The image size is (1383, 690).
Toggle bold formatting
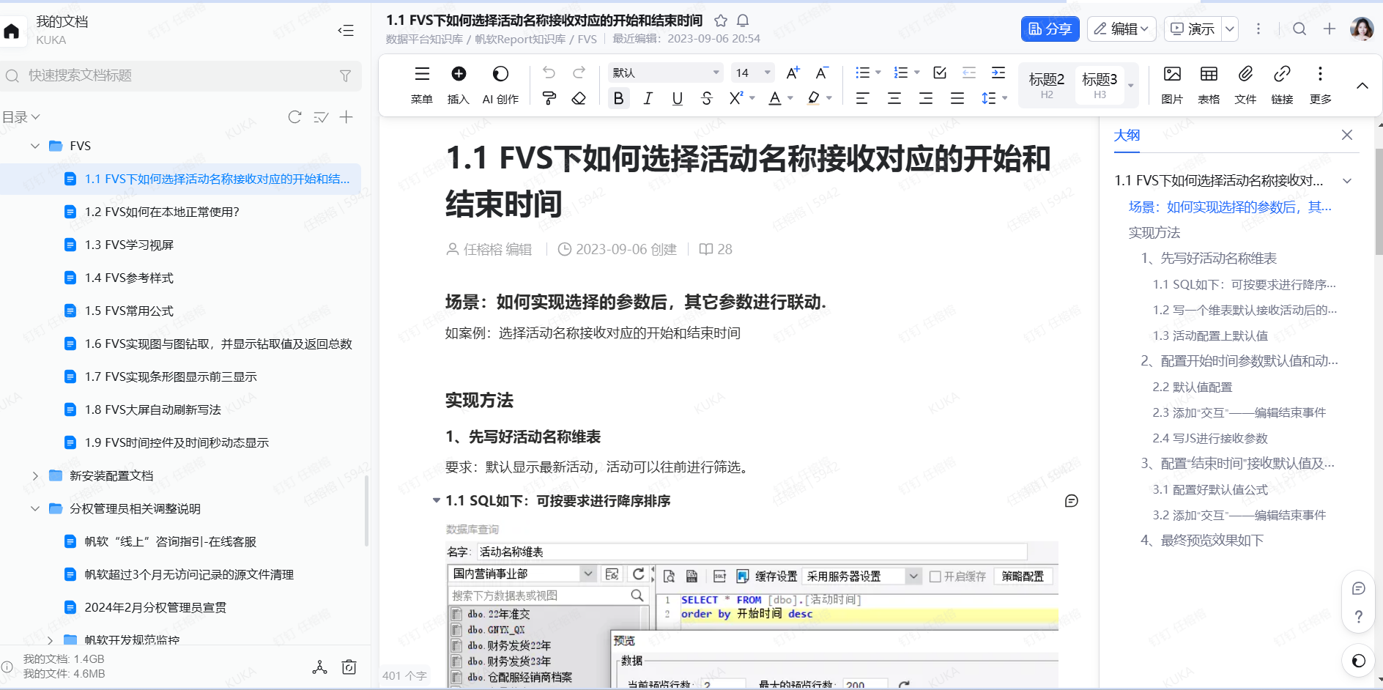click(x=618, y=98)
